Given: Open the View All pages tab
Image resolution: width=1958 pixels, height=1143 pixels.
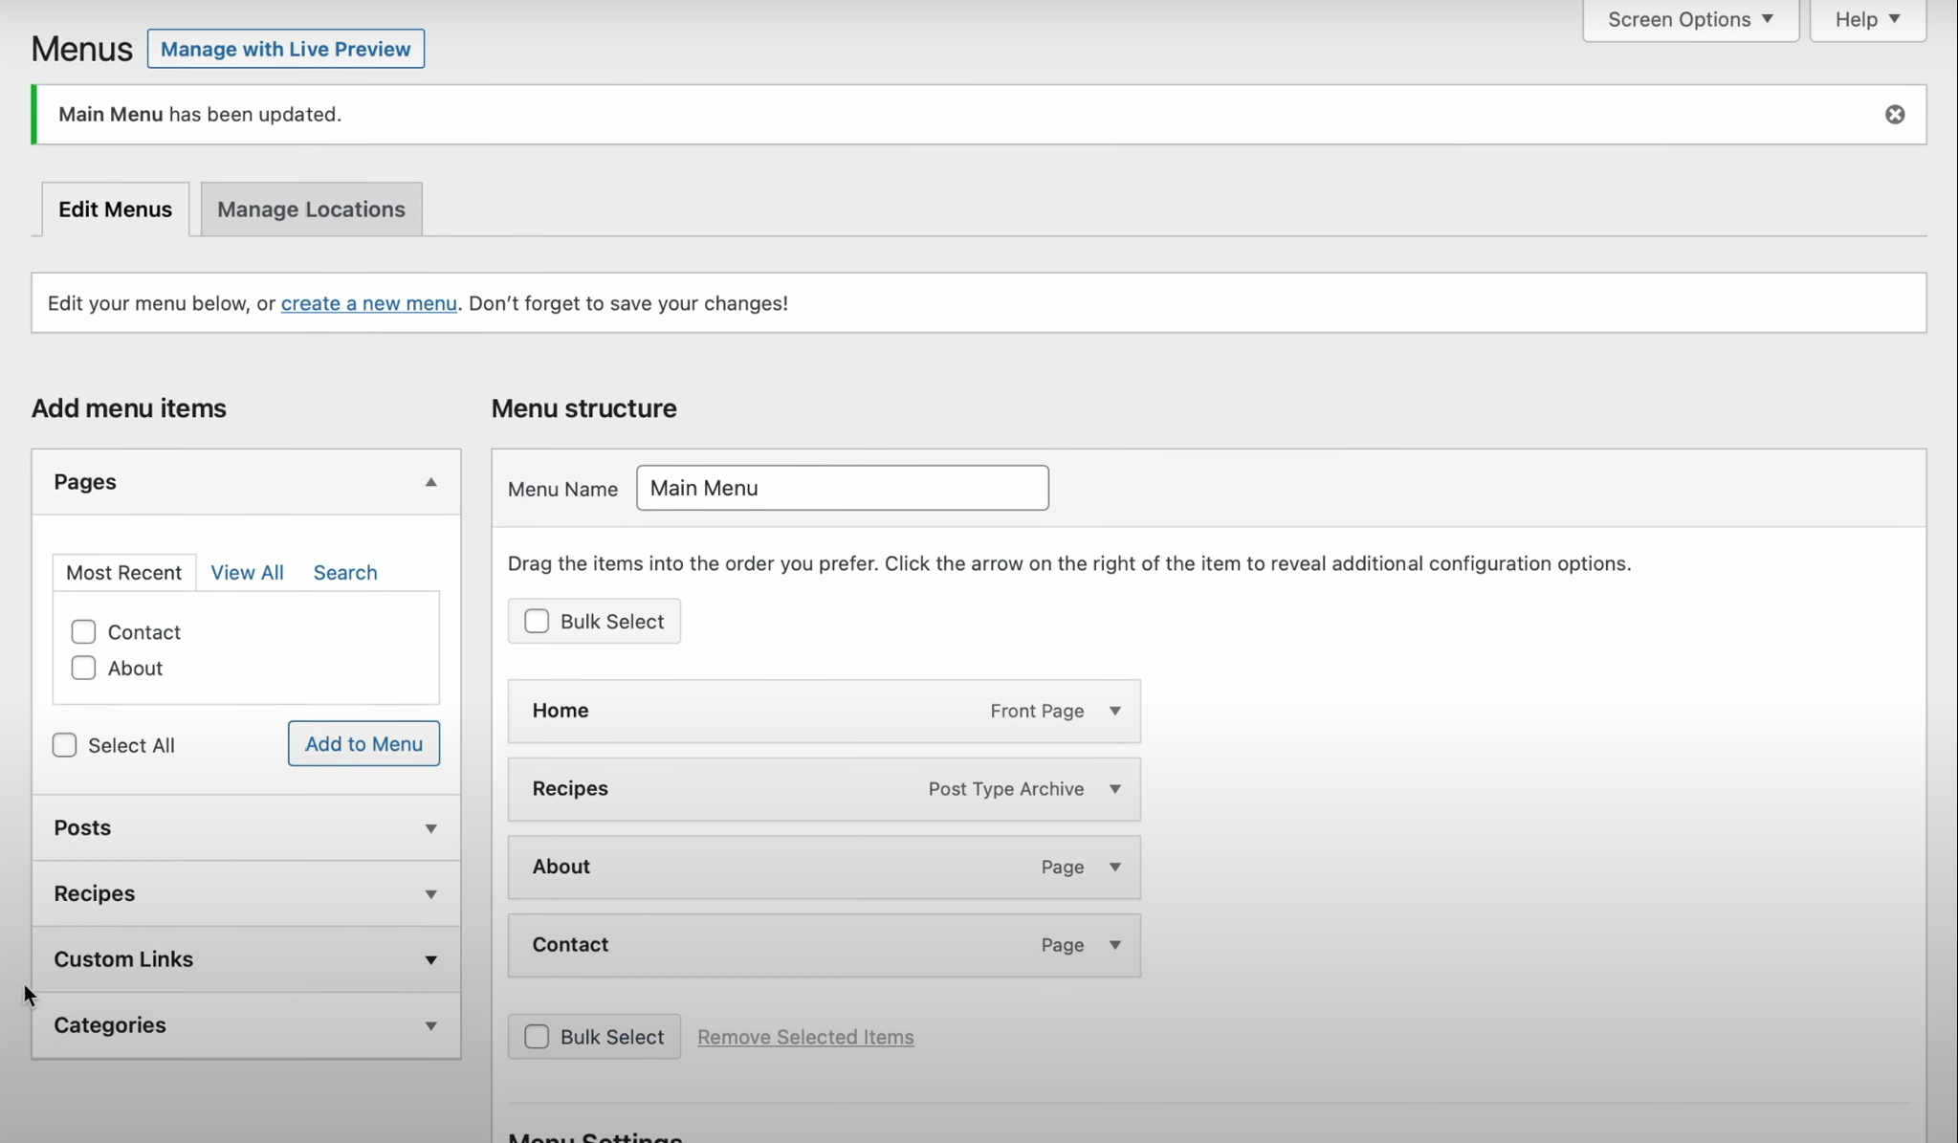Looking at the screenshot, I should point(247,572).
